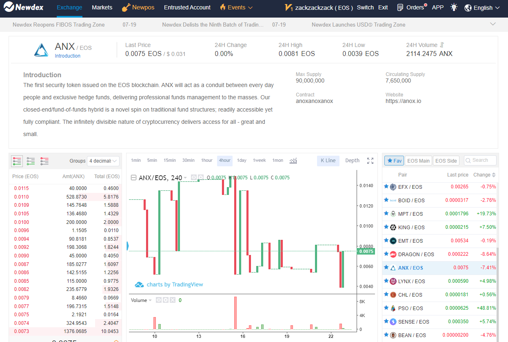The height and width of the screenshot is (342, 508).
Task: Click the SENSE coin icon
Action: [x=393, y=322]
